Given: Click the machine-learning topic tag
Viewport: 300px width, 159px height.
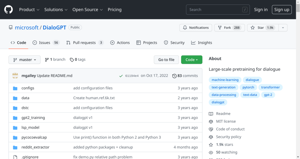Looking at the screenshot, I should [x=225, y=80].
